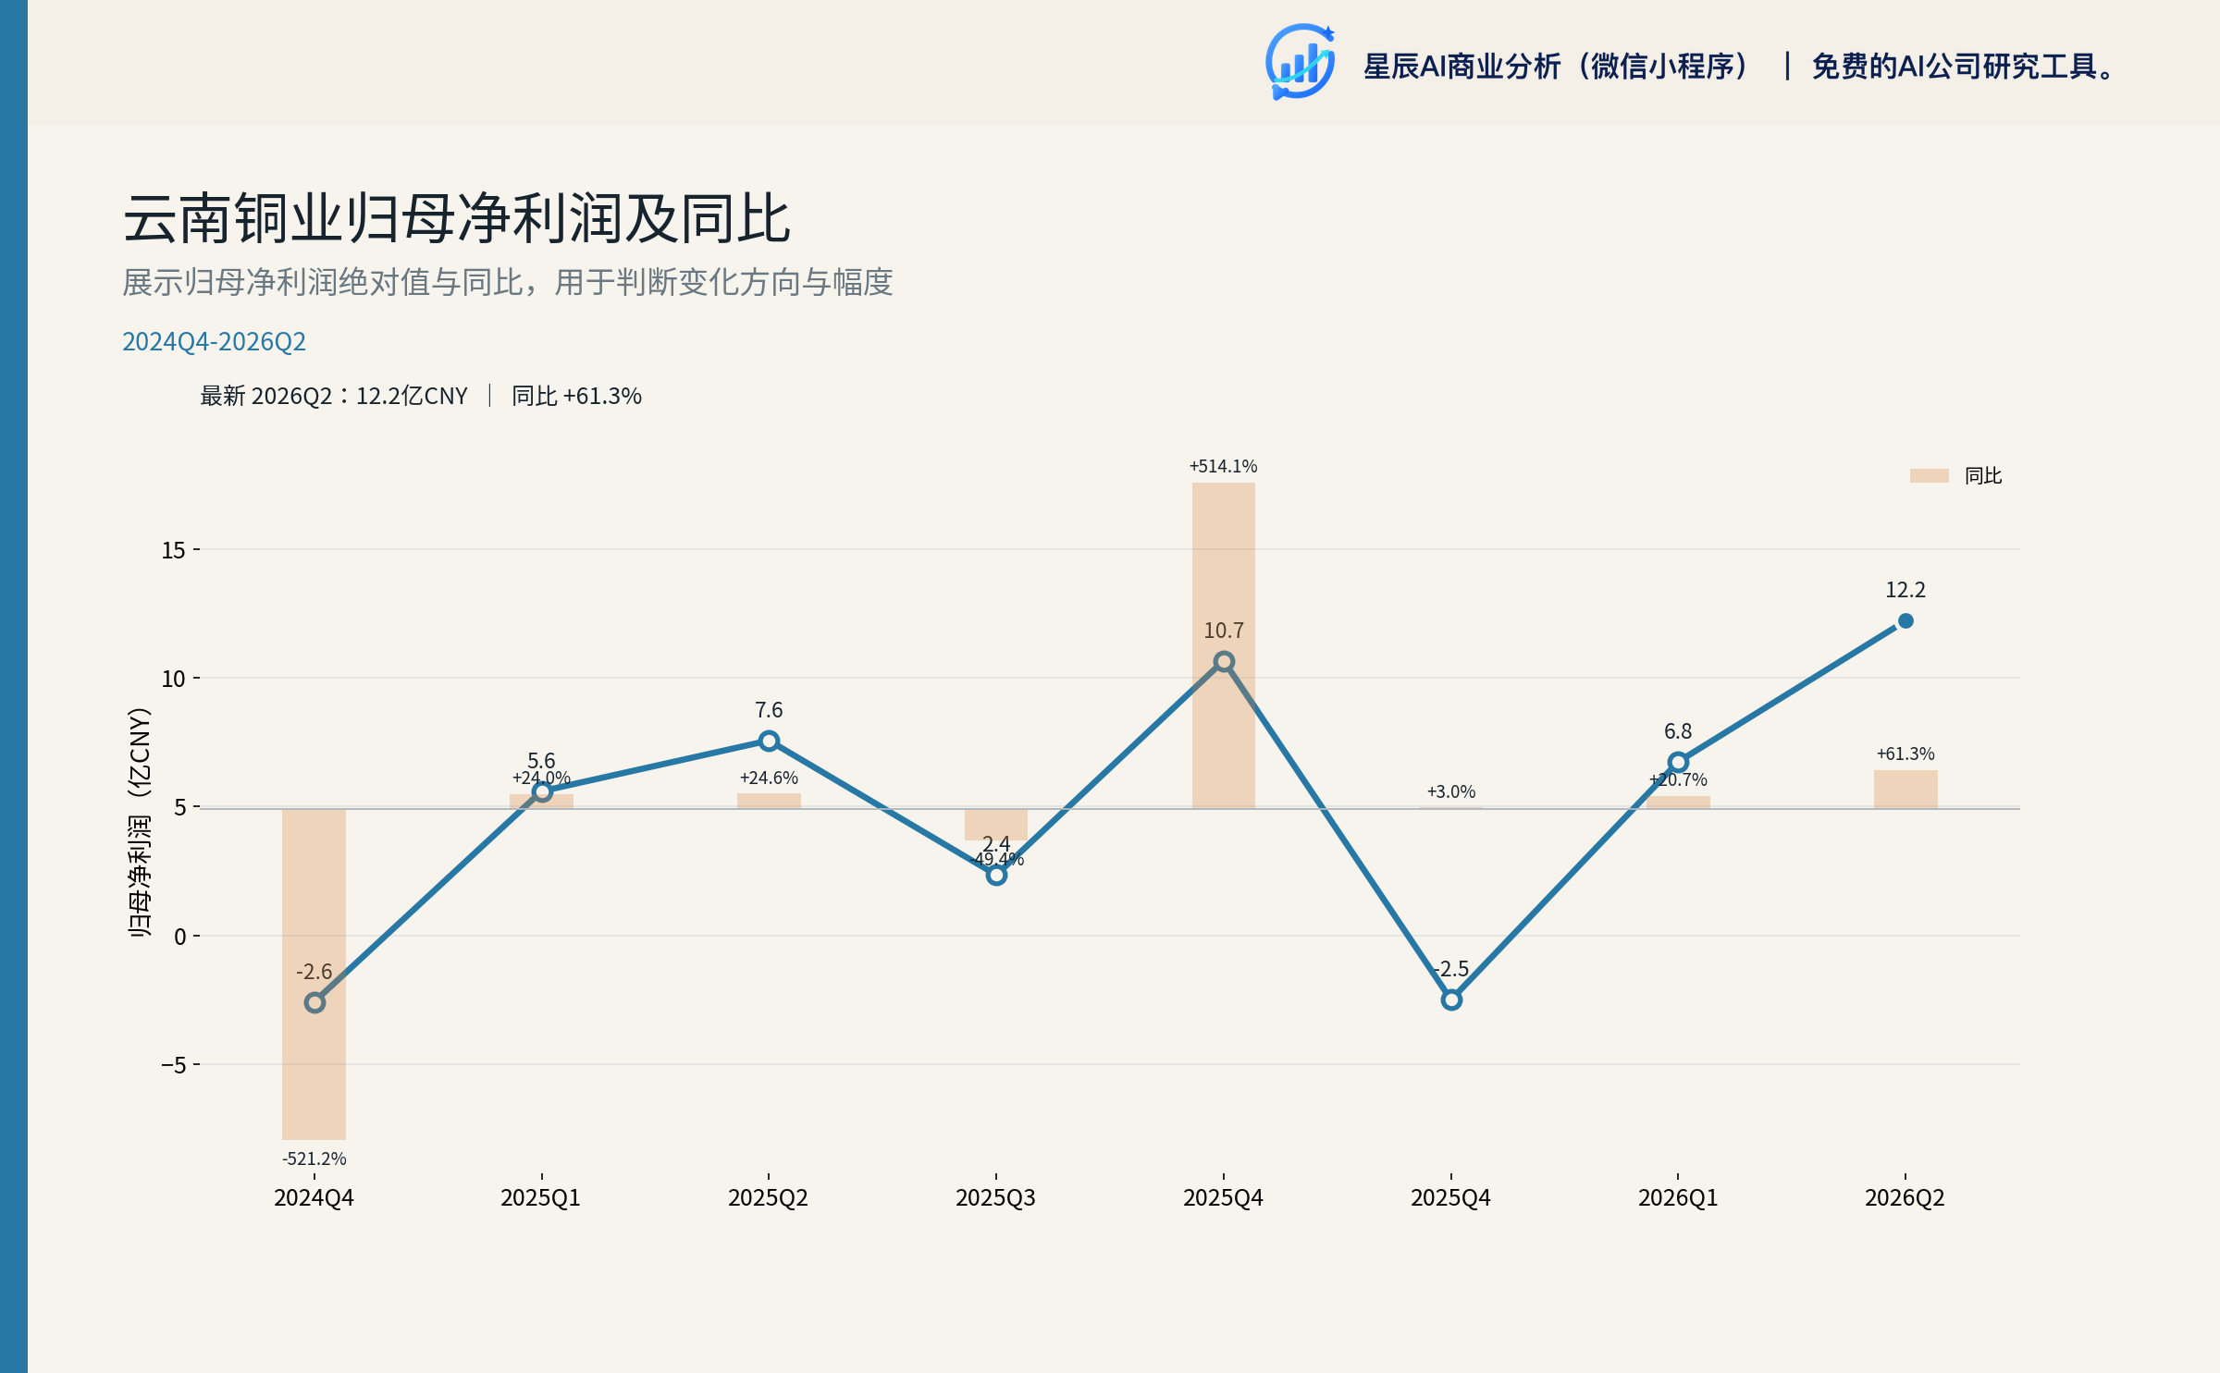Image resolution: width=2220 pixels, height=1373 pixels.
Task: Click the 2026Q2 x-axis label
Action: coord(1905,1198)
